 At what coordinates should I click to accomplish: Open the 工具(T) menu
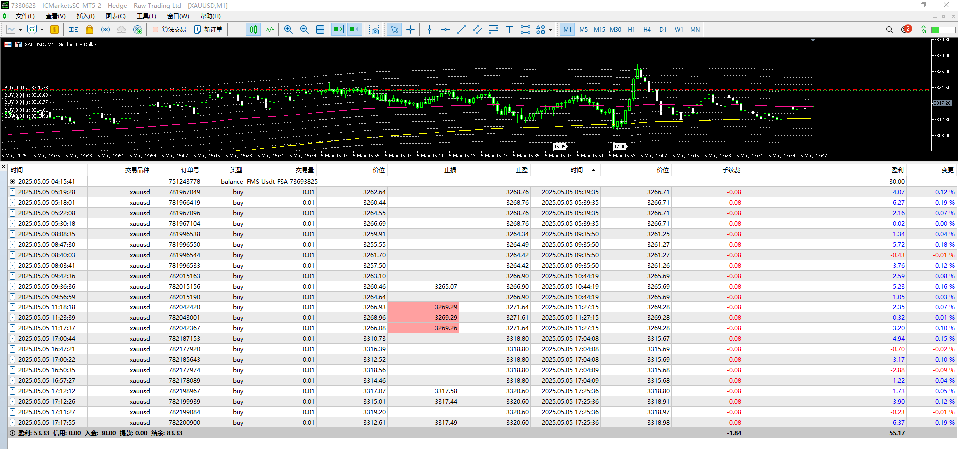click(x=146, y=16)
